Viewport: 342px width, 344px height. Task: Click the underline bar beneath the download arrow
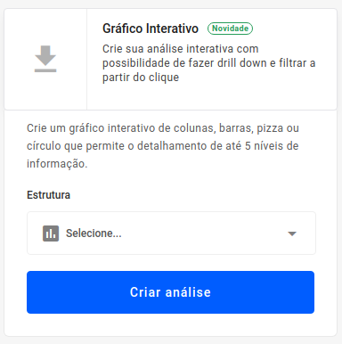(x=45, y=70)
